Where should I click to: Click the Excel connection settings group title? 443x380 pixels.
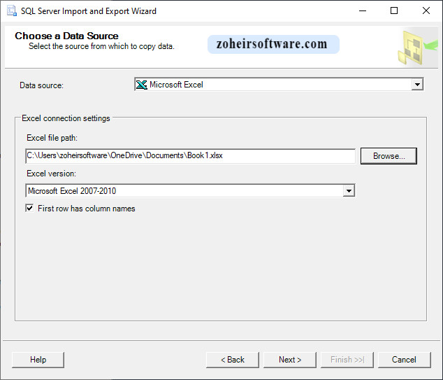tap(66, 118)
